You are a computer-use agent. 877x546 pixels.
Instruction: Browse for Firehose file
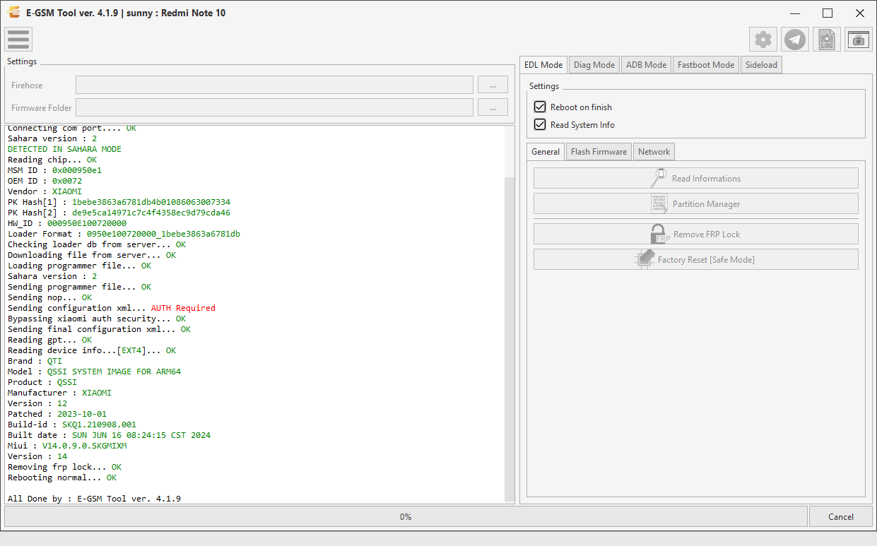[x=493, y=85]
